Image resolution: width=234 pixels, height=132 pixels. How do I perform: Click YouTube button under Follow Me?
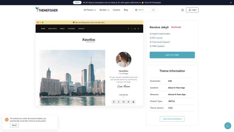[133, 102]
